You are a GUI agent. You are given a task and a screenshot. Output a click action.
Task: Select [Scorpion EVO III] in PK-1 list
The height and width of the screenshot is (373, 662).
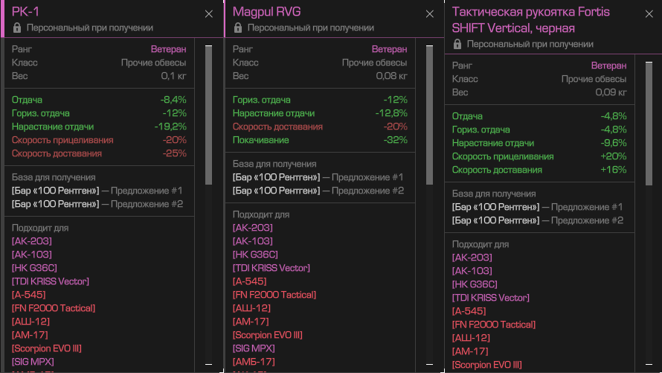coord(48,348)
